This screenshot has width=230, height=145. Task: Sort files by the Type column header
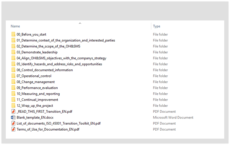[157, 27]
